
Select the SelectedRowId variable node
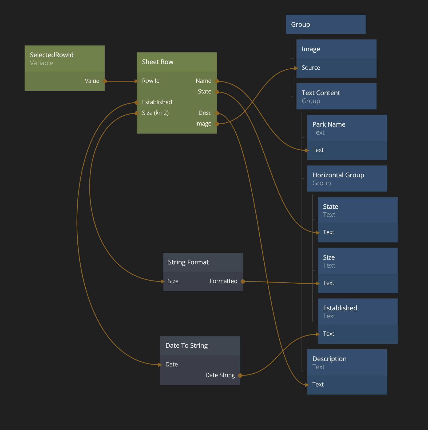pos(64,59)
